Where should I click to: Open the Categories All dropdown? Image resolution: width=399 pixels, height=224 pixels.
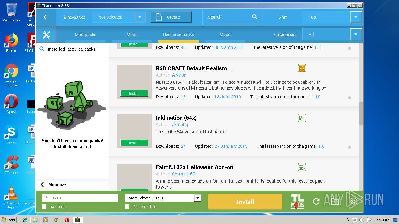coord(332,34)
